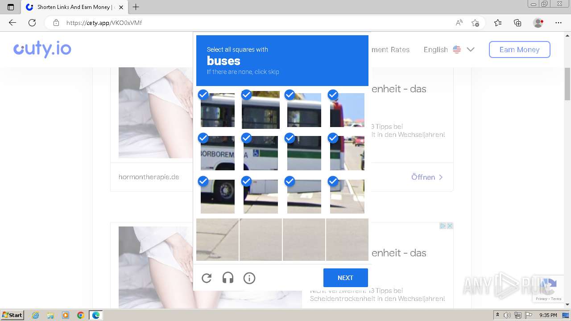Select the pavement tile with curb edge

217,239
